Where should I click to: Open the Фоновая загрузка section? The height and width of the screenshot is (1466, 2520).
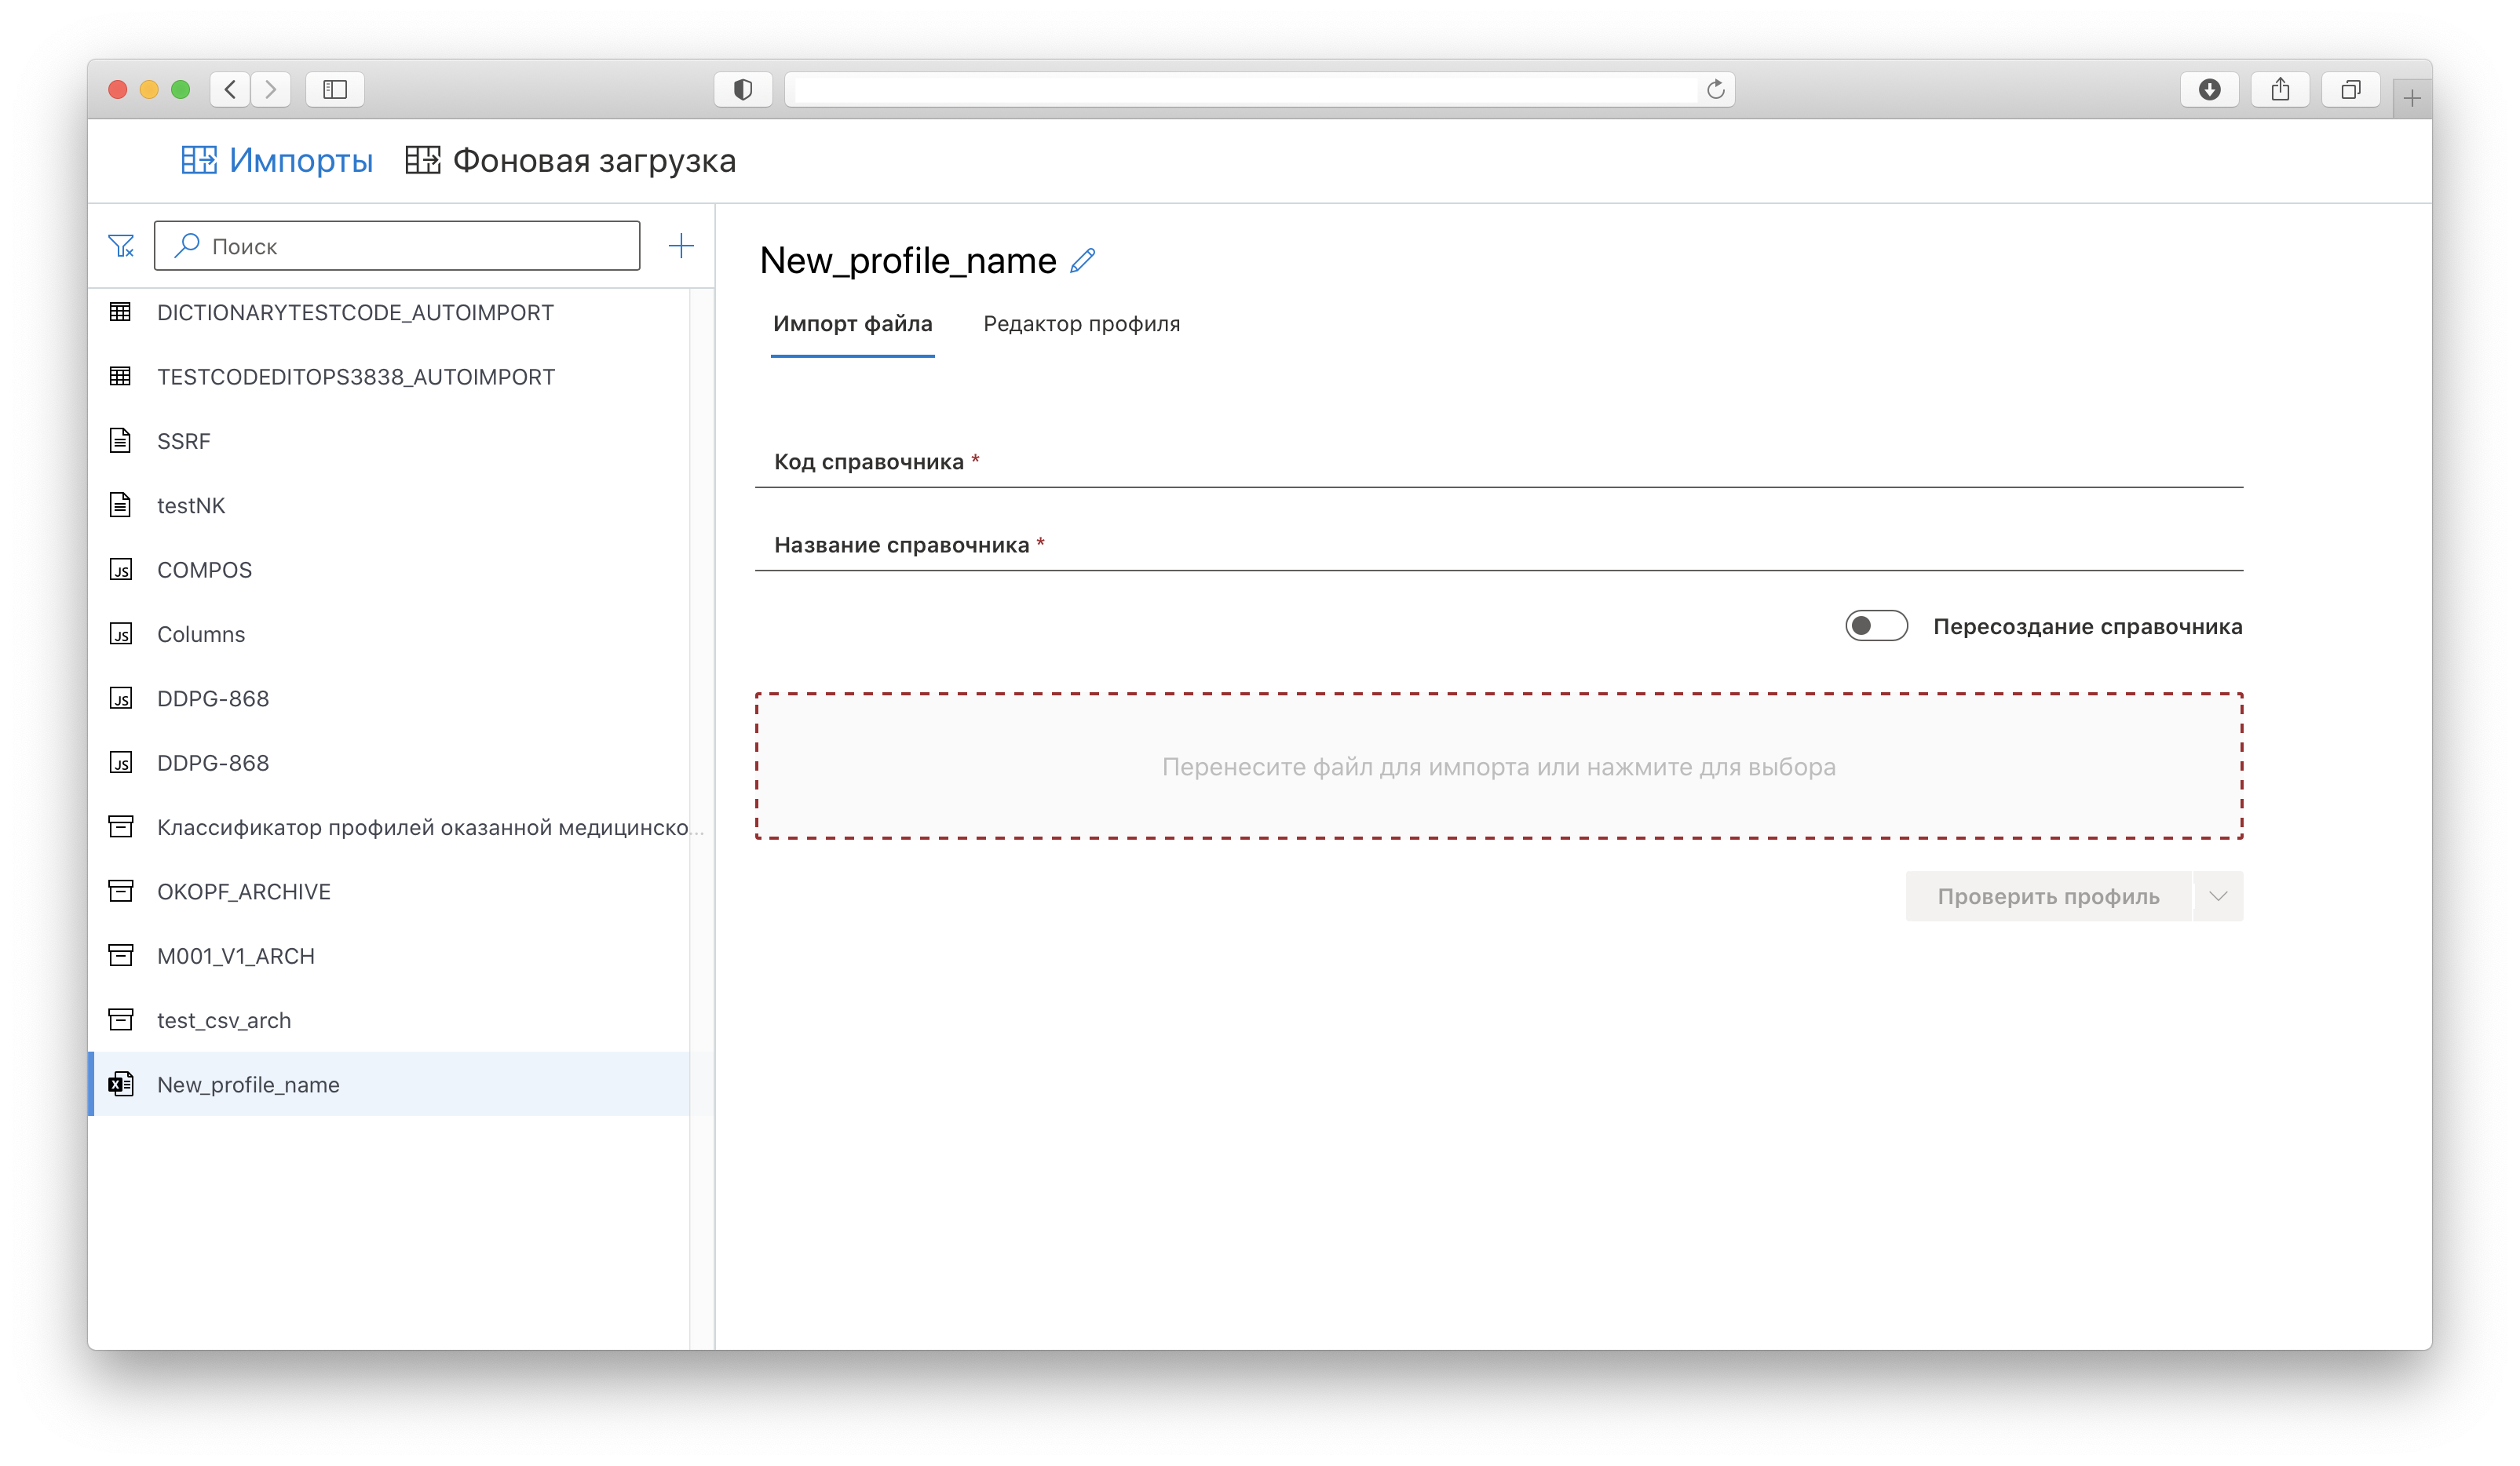click(x=571, y=161)
